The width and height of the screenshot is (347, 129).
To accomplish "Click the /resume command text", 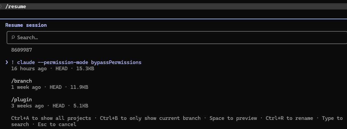I will (x=16, y=7).
